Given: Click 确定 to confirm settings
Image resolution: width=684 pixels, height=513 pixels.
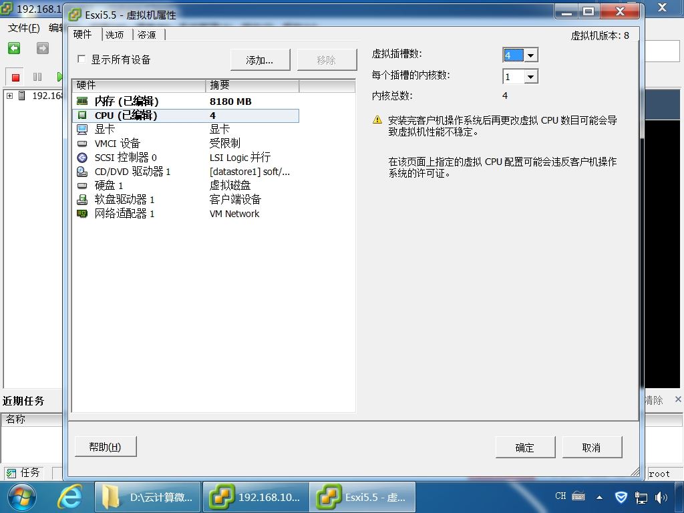Looking at the screenshot, I should click(525, 448).
